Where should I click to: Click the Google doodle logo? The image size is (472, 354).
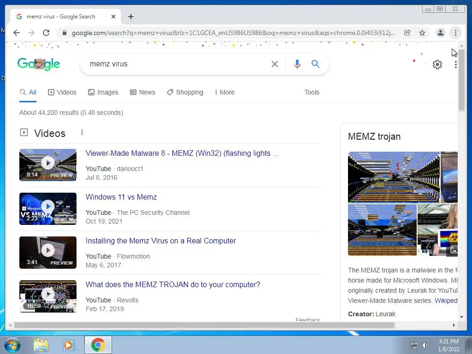pos(39,64)
